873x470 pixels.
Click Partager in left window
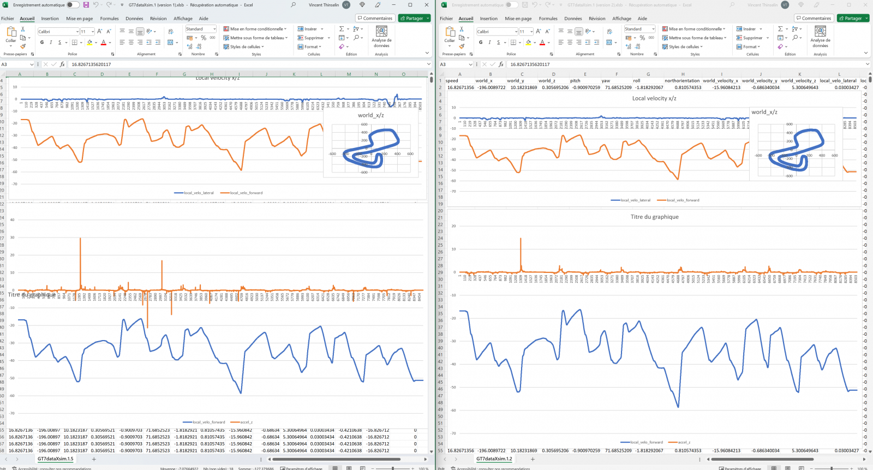coord(414,18)
